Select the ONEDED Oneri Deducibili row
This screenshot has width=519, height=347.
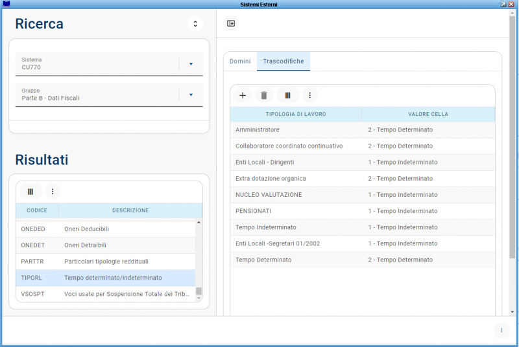coord(104,229)
